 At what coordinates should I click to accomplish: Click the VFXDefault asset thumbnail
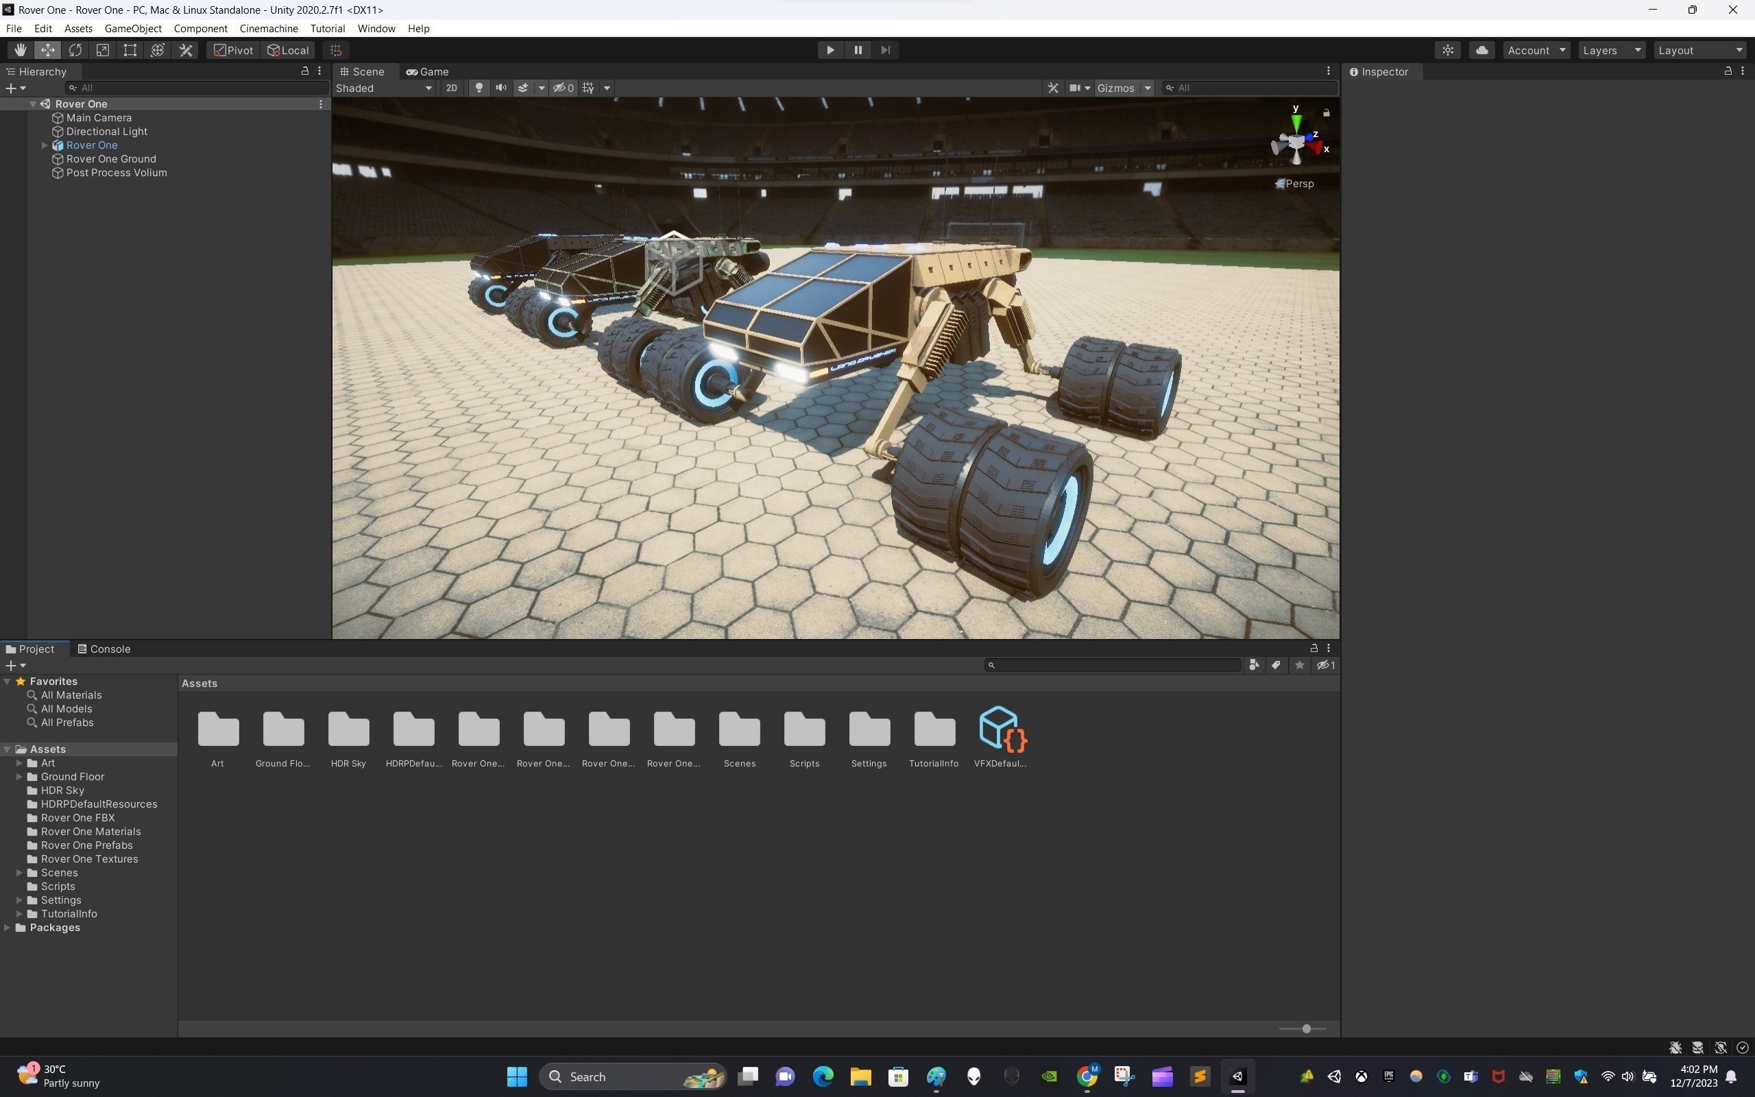click(1001, 729)
